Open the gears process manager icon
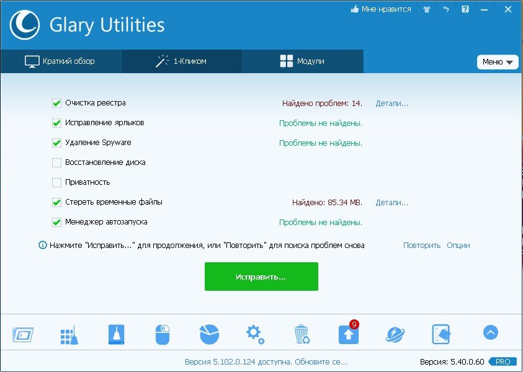523x372 pixels. 255,335
